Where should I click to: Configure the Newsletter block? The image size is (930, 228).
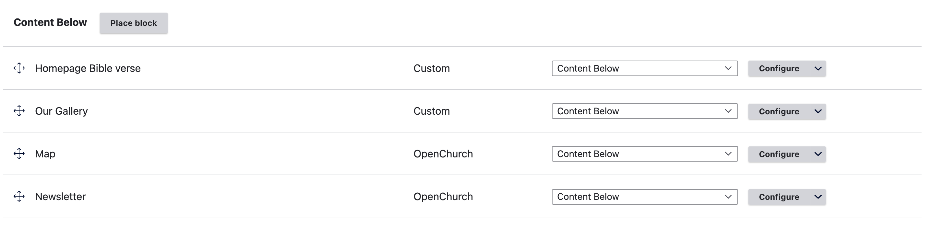point(779,197)
